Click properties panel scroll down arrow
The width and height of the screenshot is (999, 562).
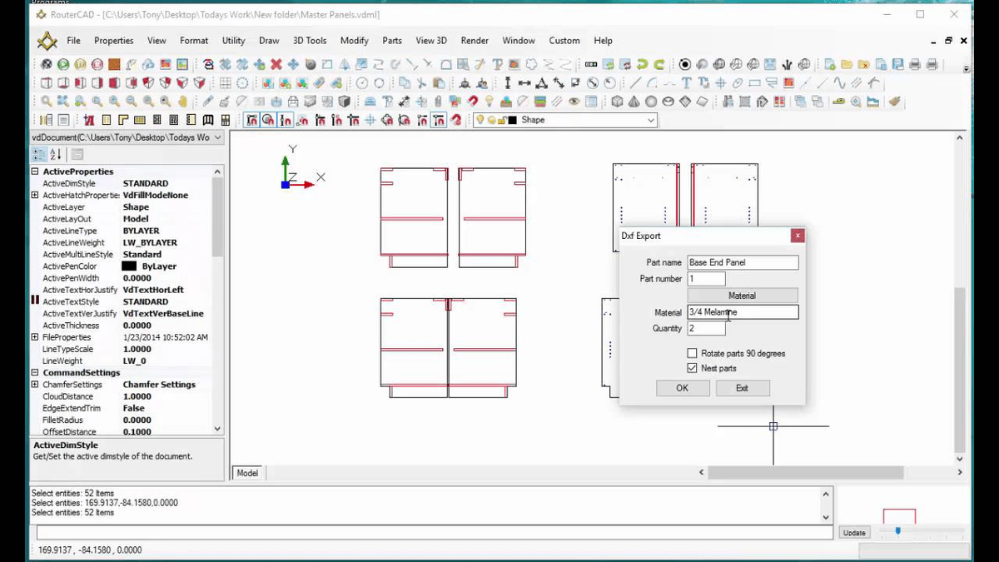[218, 429]
